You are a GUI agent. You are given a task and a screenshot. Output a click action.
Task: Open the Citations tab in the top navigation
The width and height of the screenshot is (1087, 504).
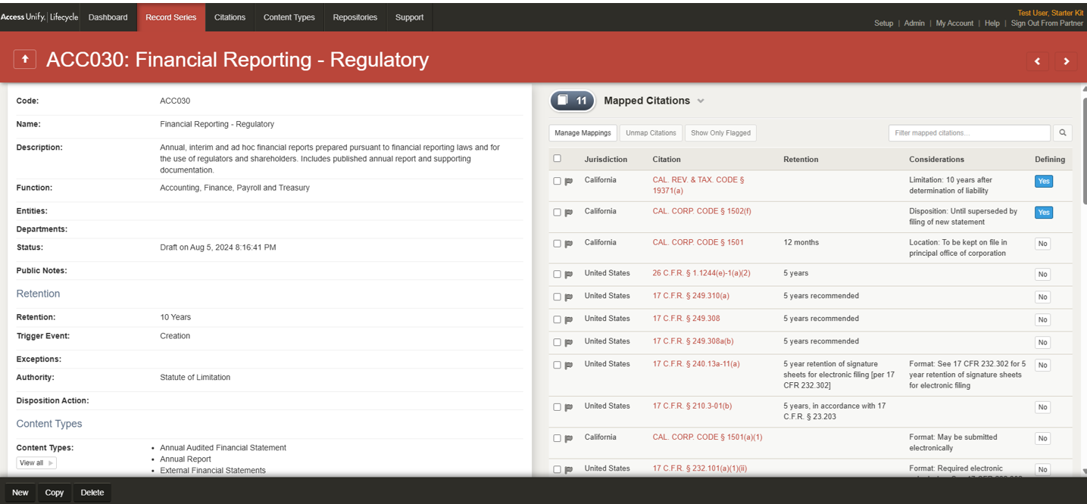230,17
